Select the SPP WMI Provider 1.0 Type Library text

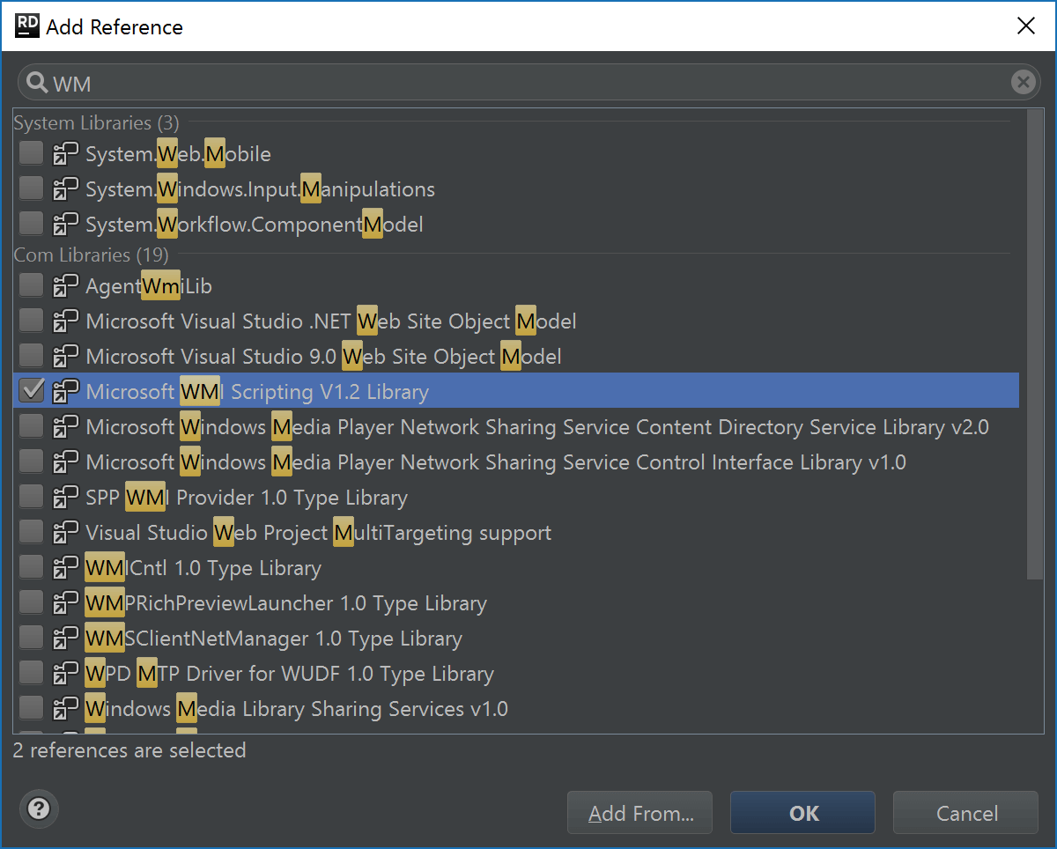pos(247,498)
